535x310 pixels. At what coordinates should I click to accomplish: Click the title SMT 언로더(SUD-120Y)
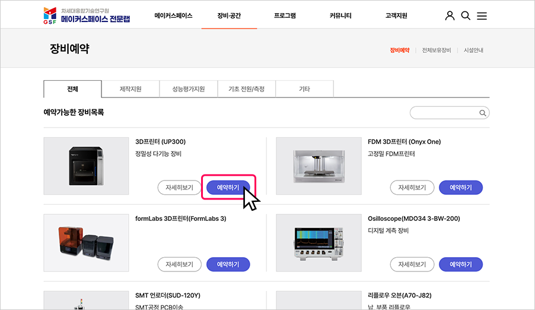click(x=168, y=296)
